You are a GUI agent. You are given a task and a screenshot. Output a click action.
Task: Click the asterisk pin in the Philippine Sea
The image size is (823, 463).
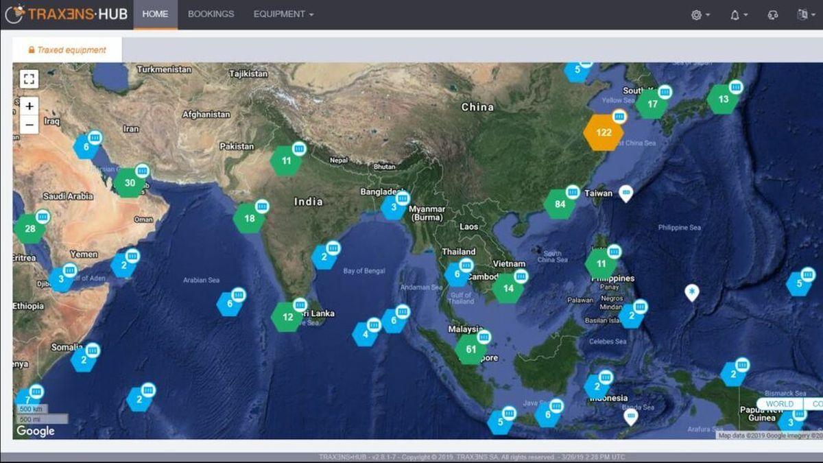tap(693, 293)
